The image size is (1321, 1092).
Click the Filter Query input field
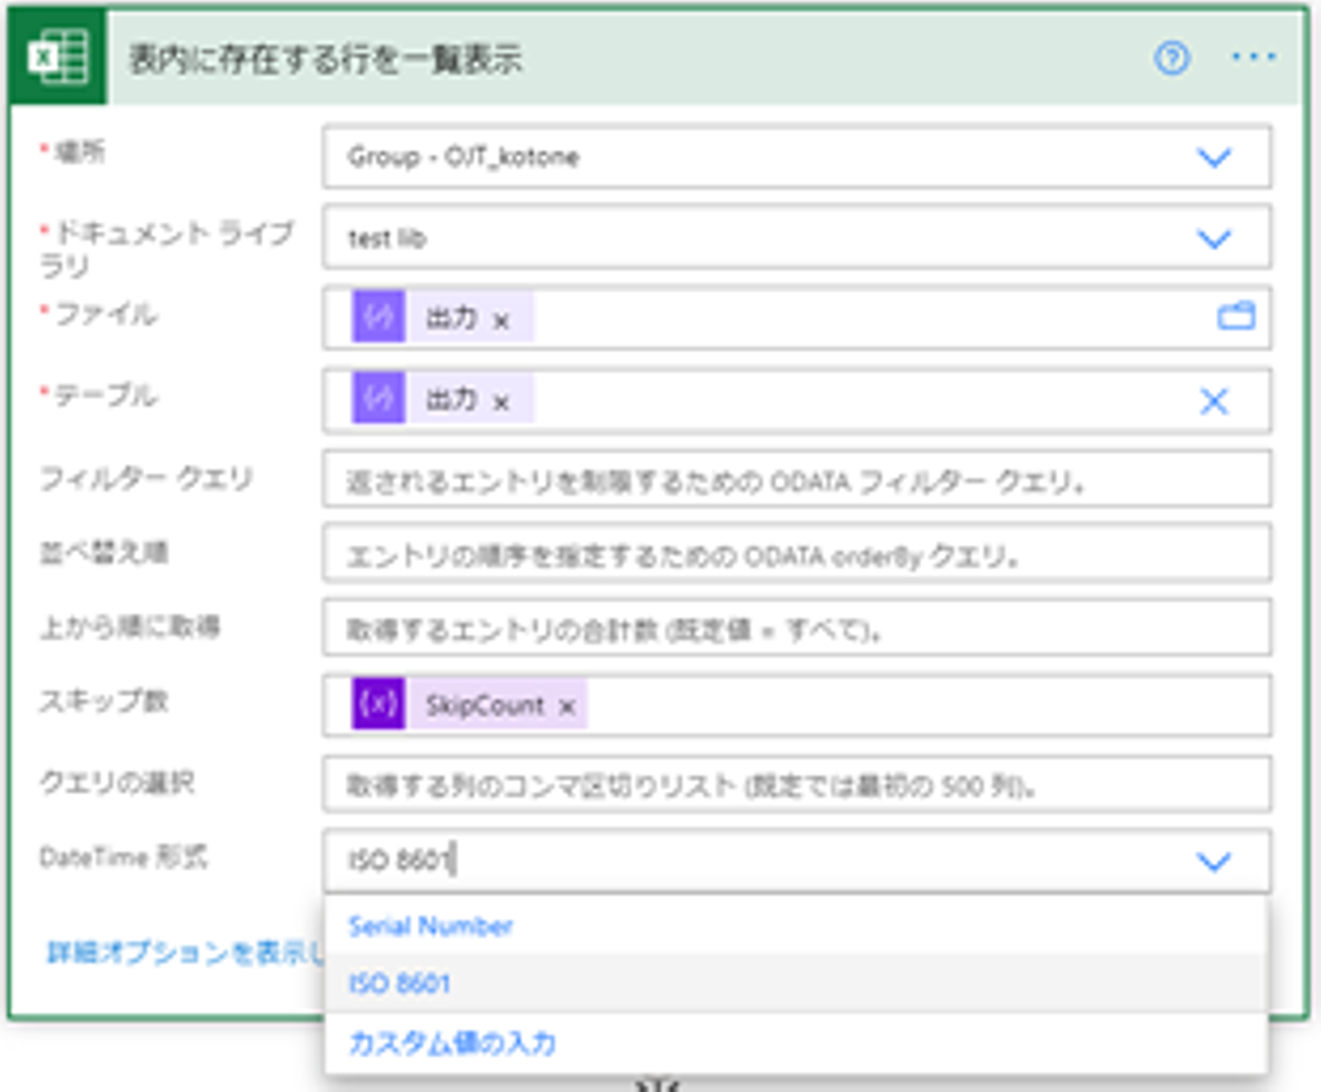[x=796, y=480]
